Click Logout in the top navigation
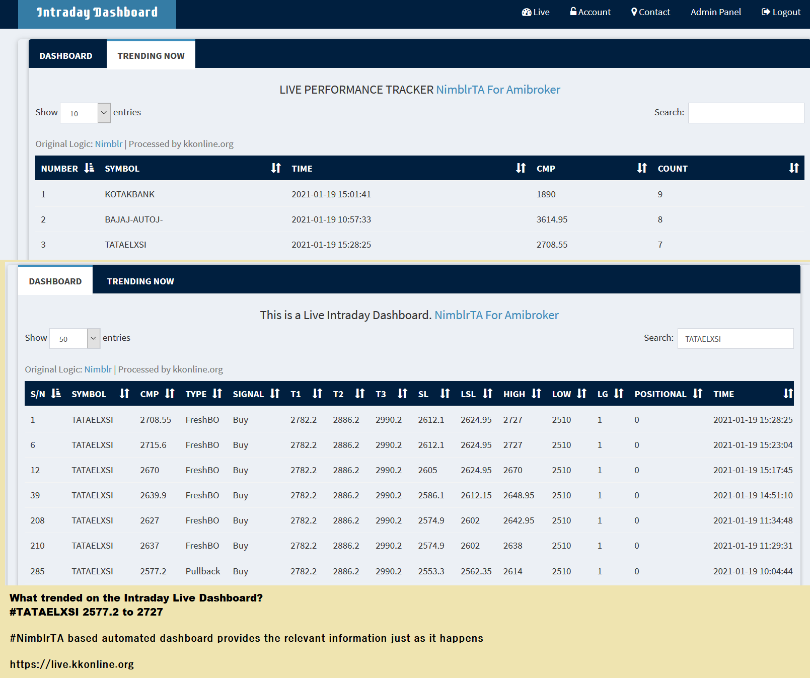 pyautogui.click(x=781, y=12)
